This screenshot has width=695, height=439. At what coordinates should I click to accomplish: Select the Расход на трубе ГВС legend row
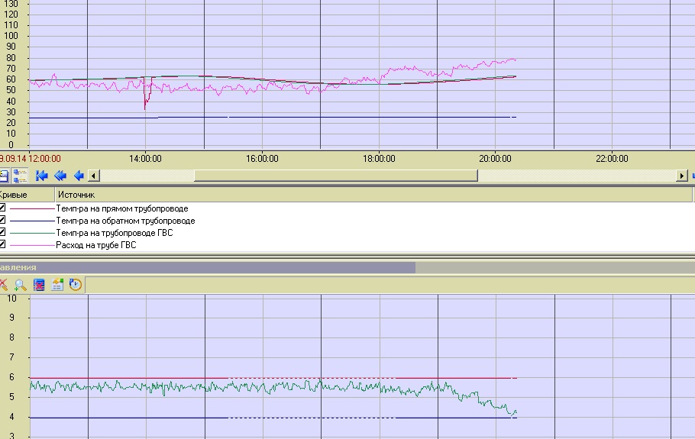pyautogui.click(x=95, y=245)
